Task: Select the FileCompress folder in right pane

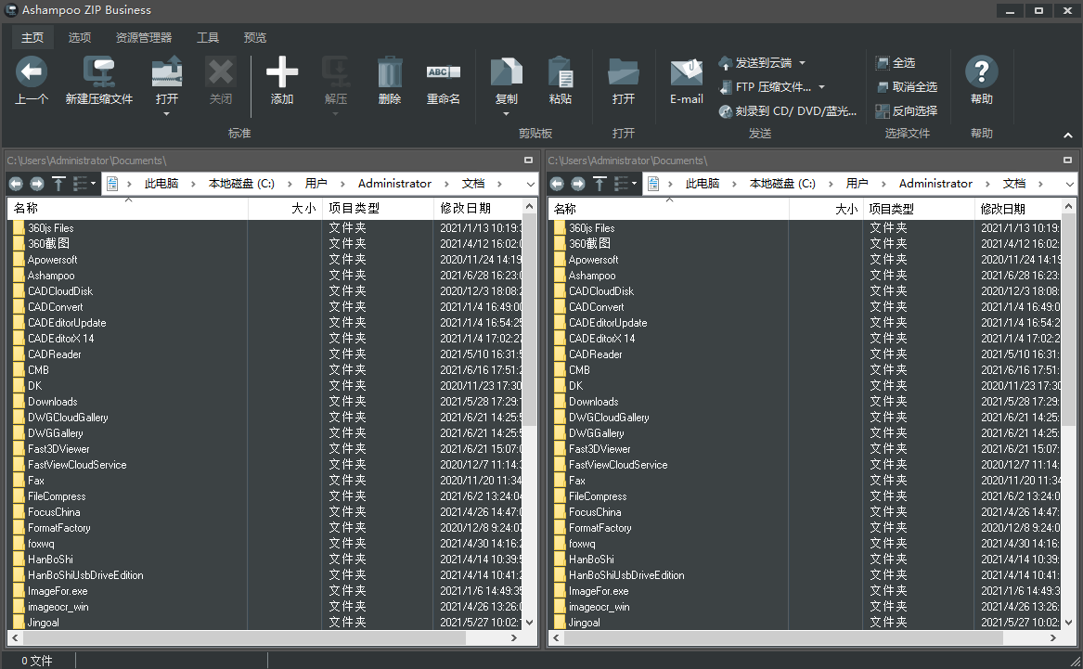Action: click(599, 496)
